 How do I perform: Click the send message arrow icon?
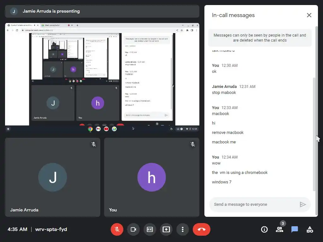pos(302,204)
